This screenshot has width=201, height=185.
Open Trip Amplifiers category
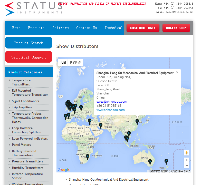coord(22,107)
